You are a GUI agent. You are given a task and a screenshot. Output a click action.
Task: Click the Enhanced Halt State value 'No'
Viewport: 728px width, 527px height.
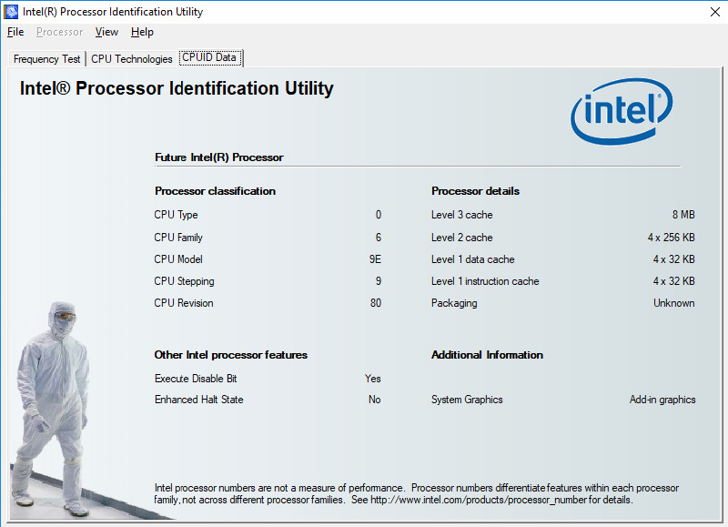pyautogui.click(x=375, y=400)
